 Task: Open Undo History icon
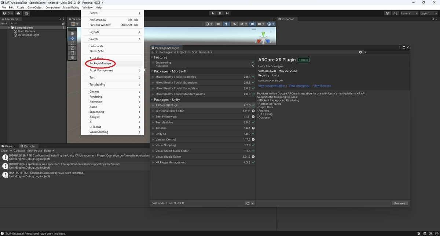pos(388,13)
